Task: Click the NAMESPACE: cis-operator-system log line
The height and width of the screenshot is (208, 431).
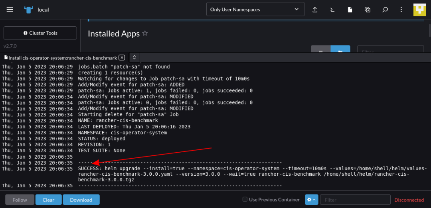Action: 123,133
